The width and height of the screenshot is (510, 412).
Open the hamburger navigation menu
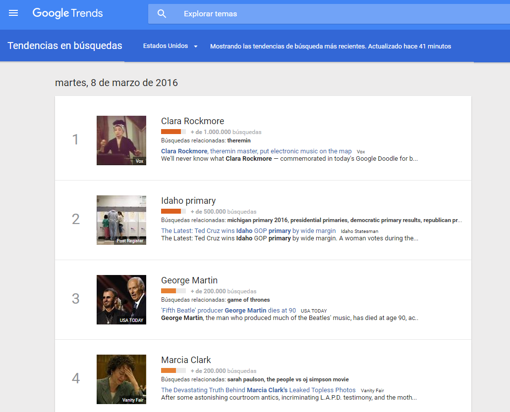(13, 13)
